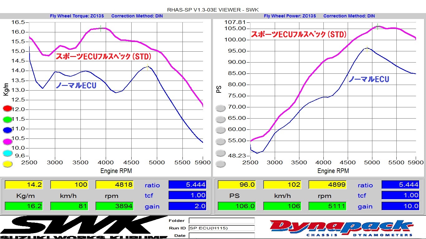Click the Fly Wheel Power: ZC13S header
This screenshot has height=239, width=426.
(290, 16)
